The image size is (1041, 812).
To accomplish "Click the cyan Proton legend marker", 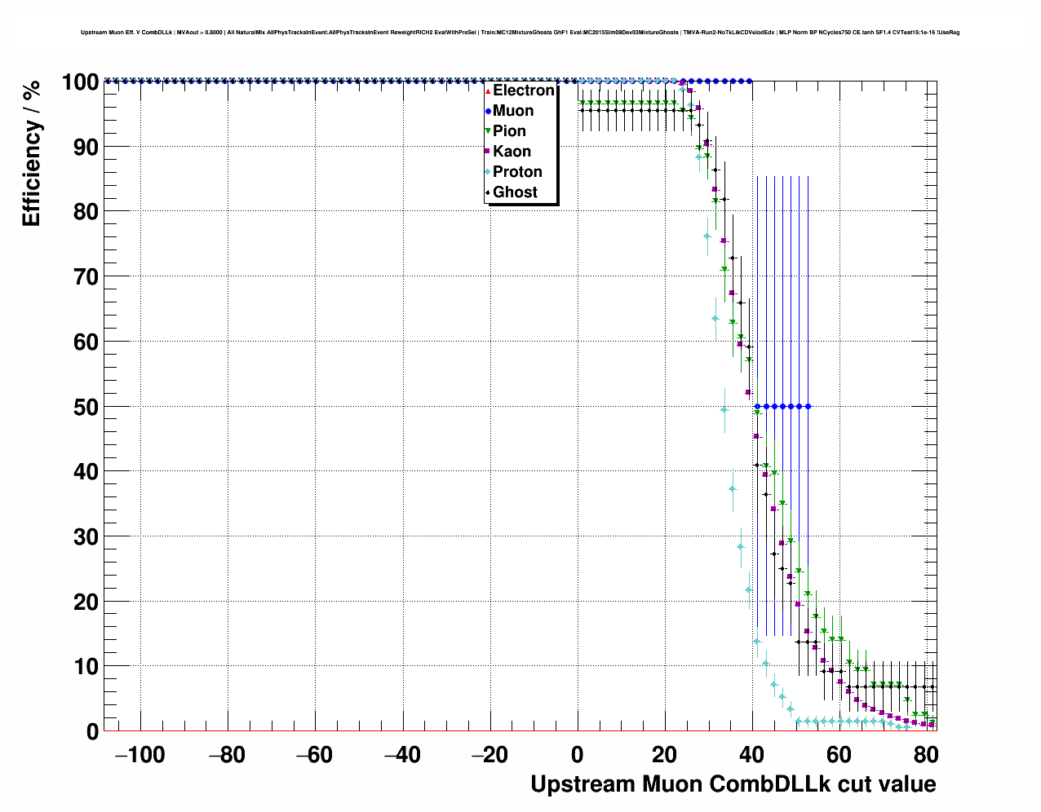I will 488,172.
